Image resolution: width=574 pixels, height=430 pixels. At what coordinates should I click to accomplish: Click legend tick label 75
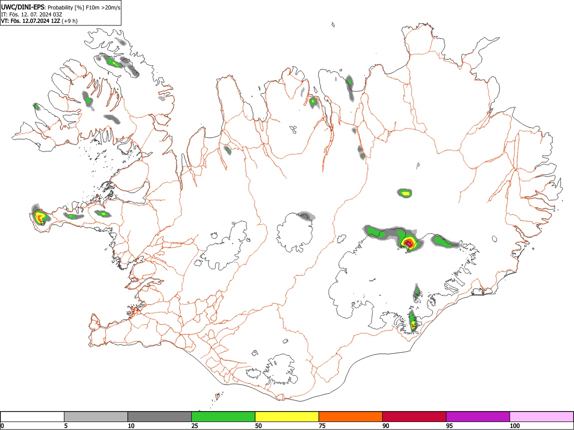[x=322, y=426]
